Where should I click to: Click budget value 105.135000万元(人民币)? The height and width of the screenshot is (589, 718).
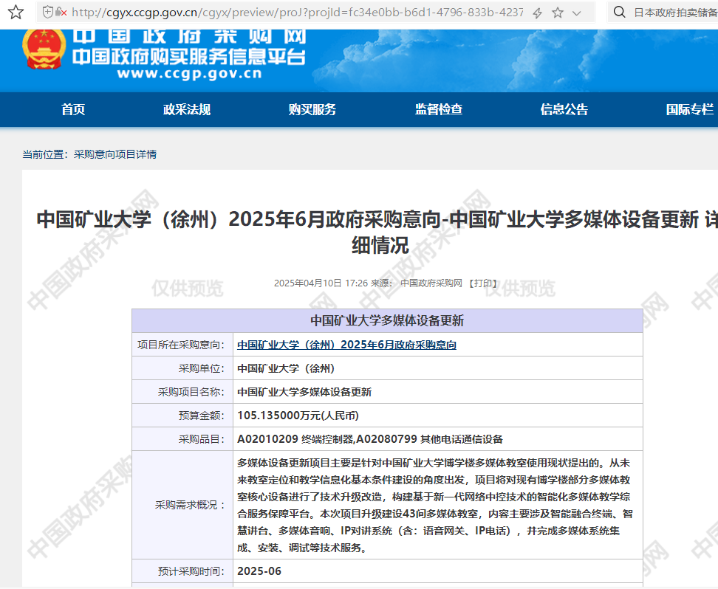298,416
